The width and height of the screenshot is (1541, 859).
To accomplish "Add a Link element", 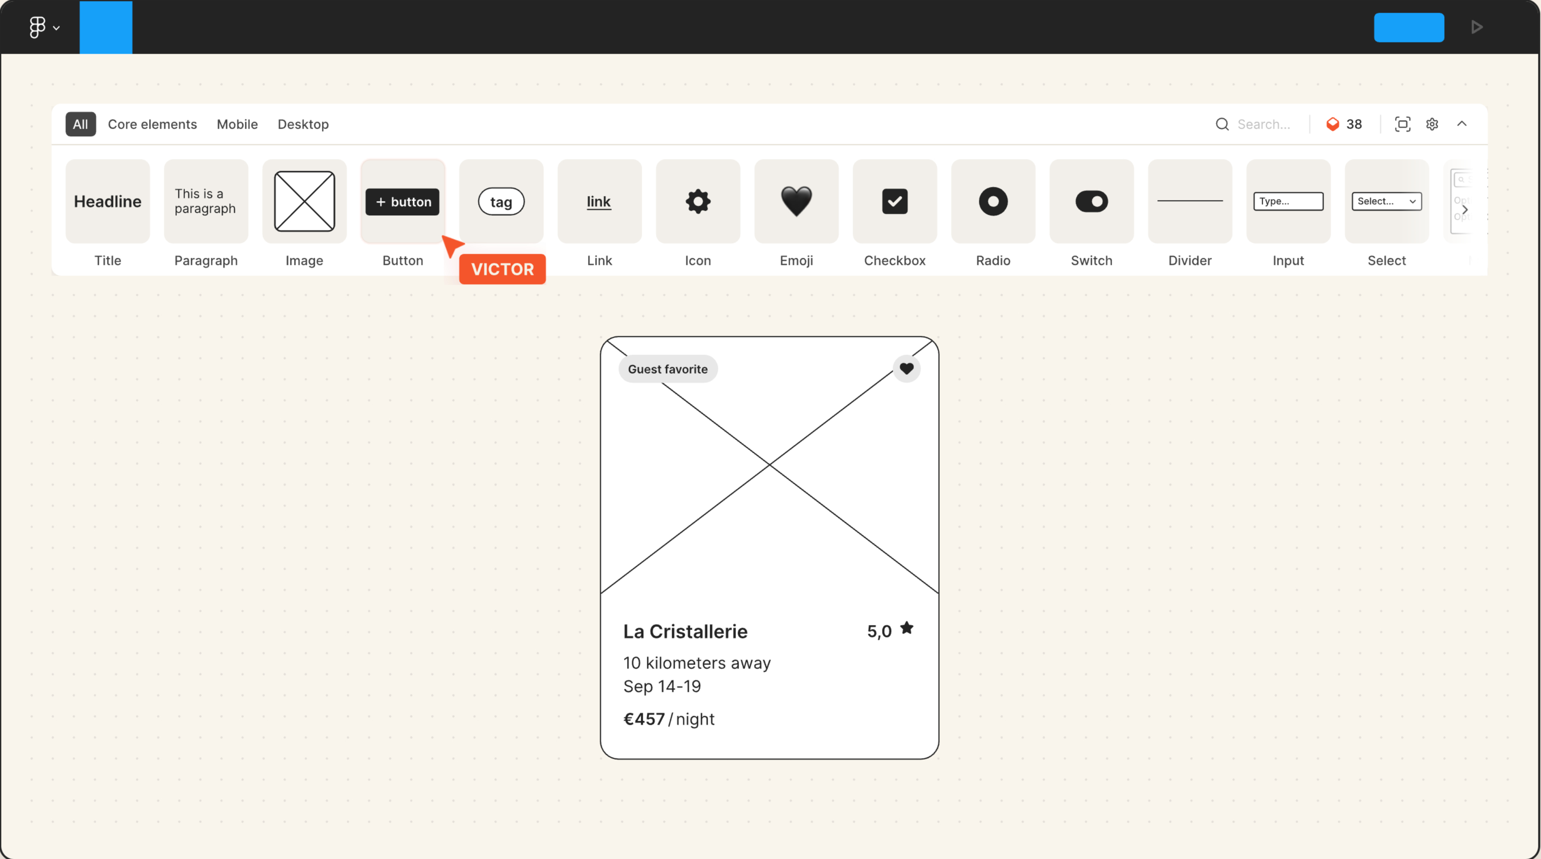I will [x=599, y=202].
